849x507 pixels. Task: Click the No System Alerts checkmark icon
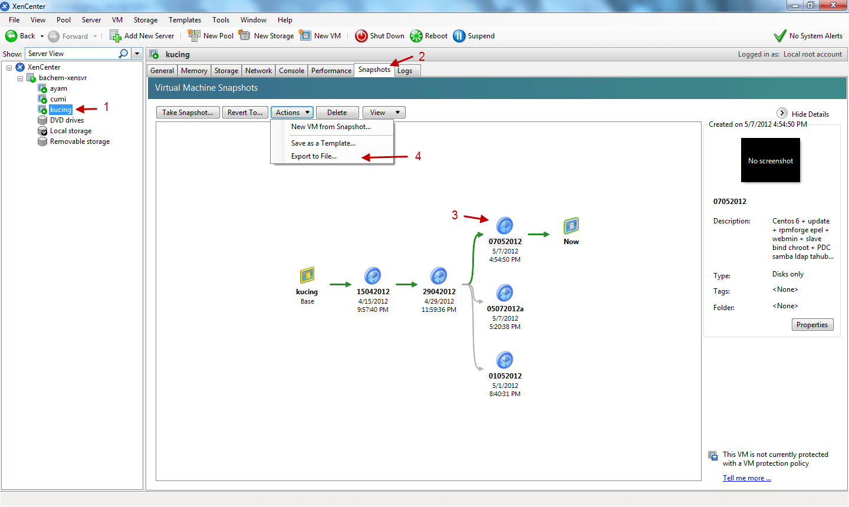(x=780, y=36)
